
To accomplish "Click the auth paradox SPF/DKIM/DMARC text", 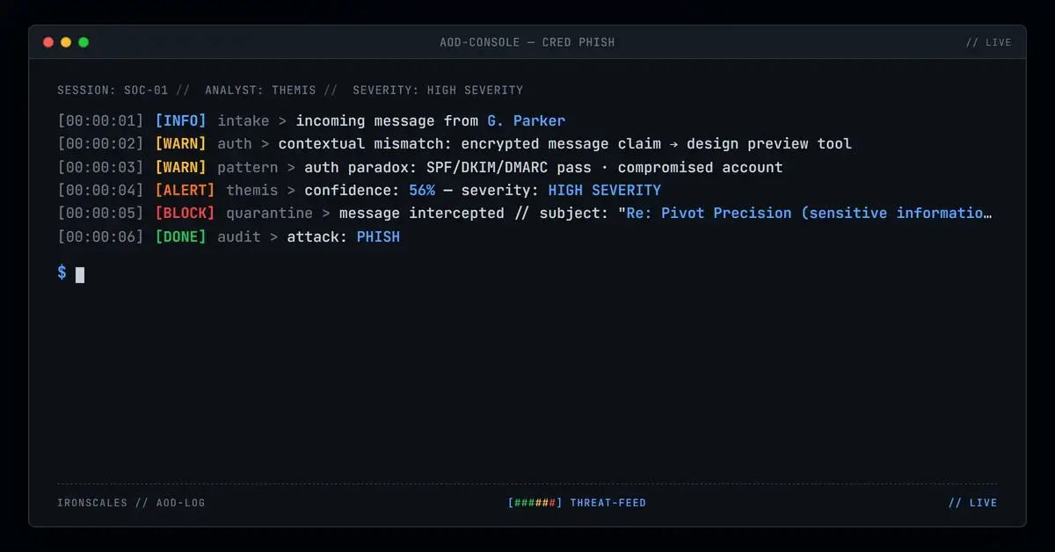I will click(x=543, y=167).
